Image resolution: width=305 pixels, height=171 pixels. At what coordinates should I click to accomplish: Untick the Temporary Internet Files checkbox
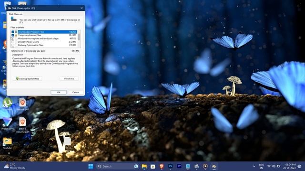click(x=13, y=35)
